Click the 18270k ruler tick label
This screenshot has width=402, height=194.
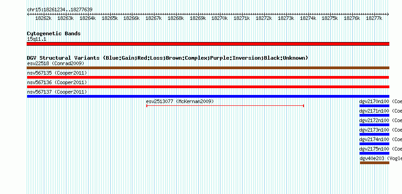pos(220,19)
